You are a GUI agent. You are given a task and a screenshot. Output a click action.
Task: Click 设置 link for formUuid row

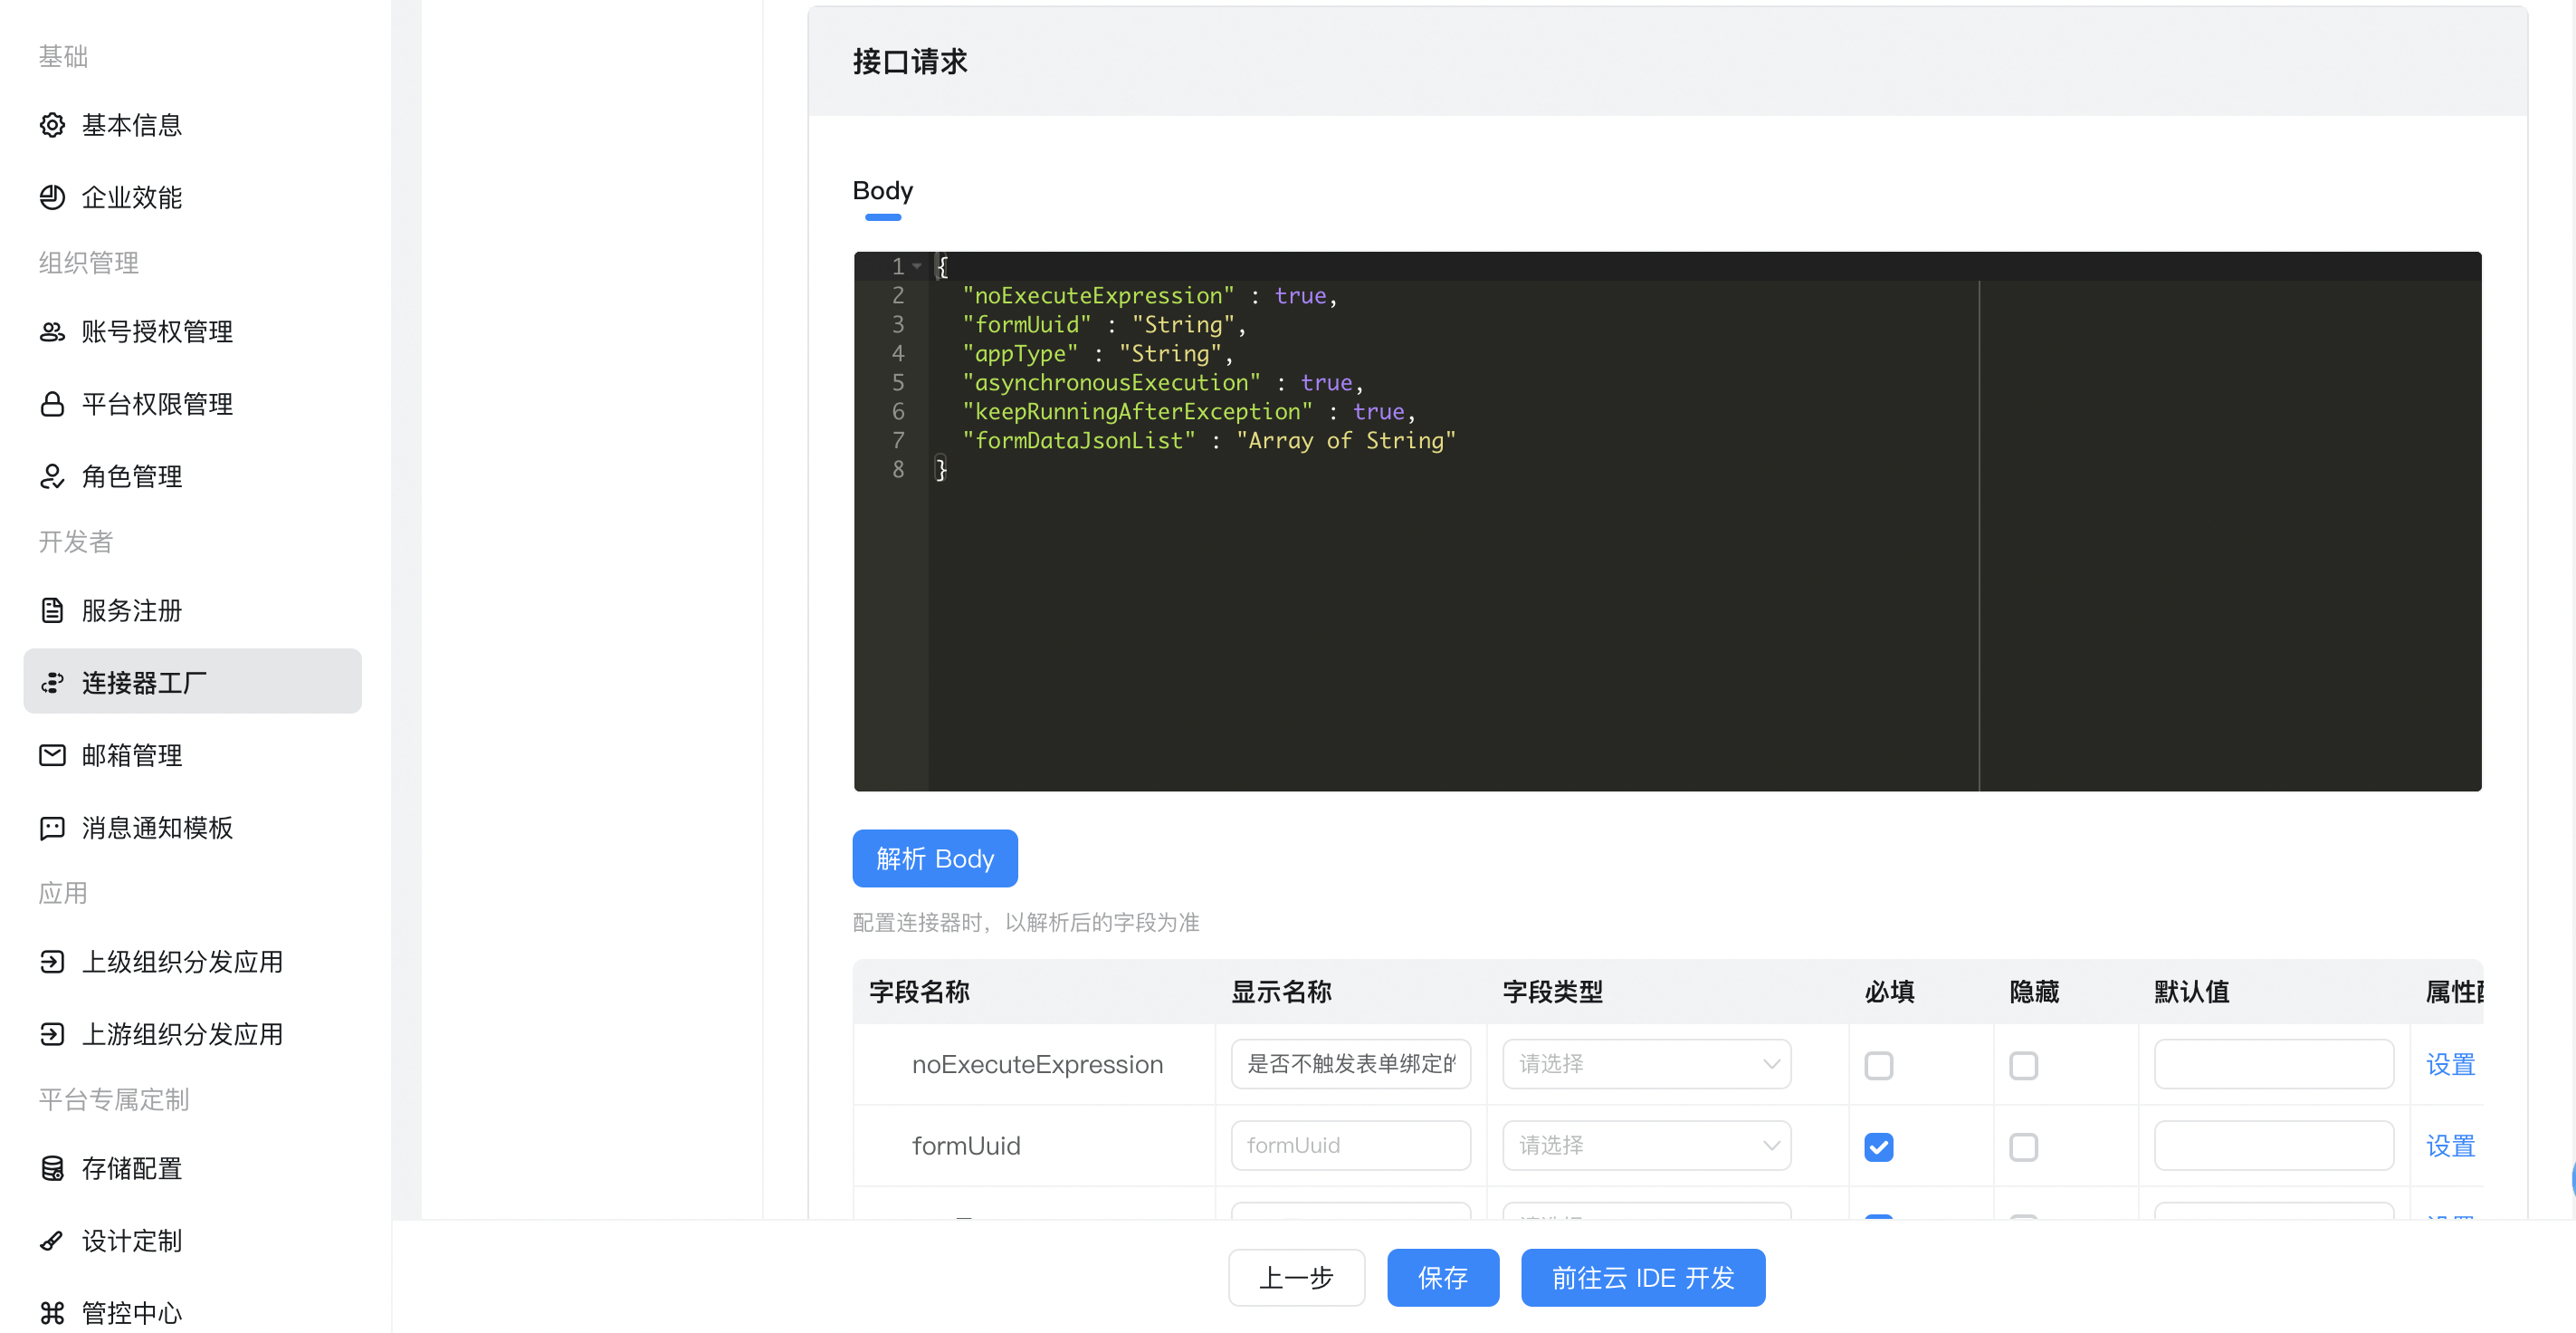[2449, 1146]
